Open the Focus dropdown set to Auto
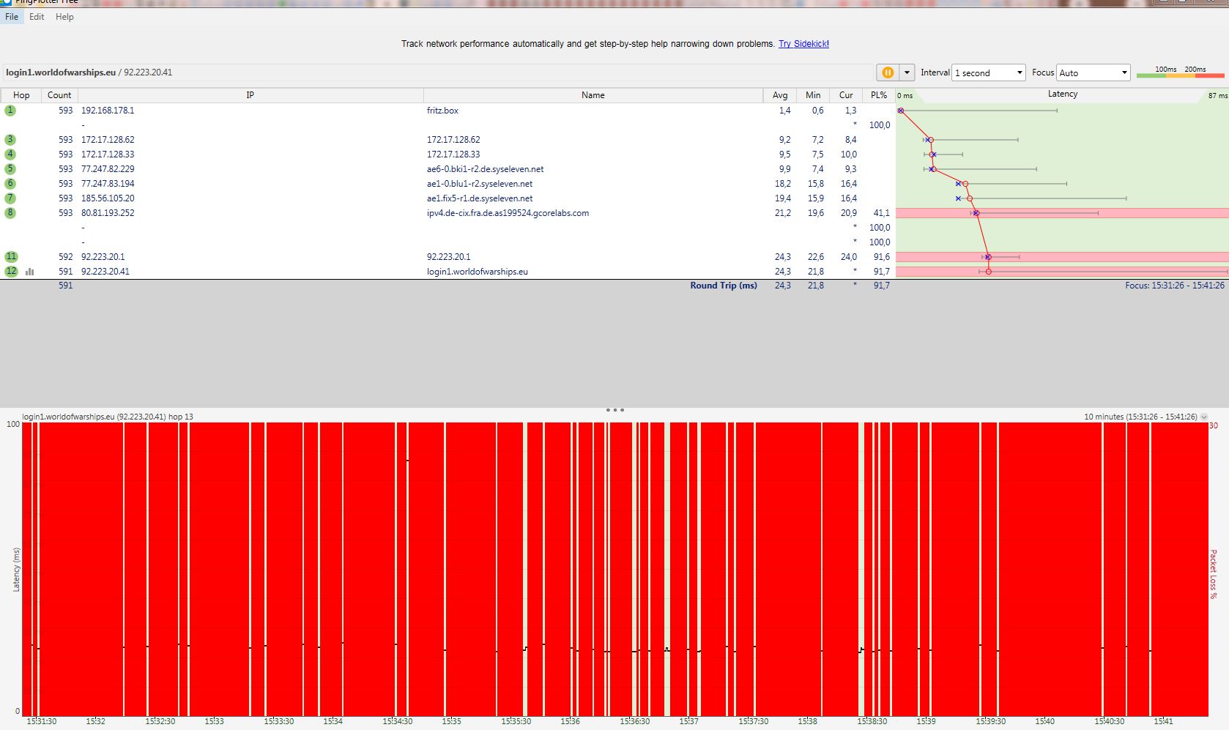1229x730 pixels. point(1093,72)
